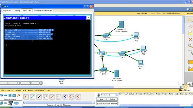Click the scenario info icon
The width and height of the screenshot is (193, 108).
pos(98,95)
